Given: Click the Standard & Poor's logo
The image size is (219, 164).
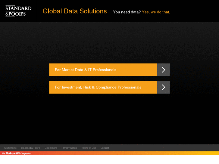Looking at the screenshot, I should coord(18,11).
